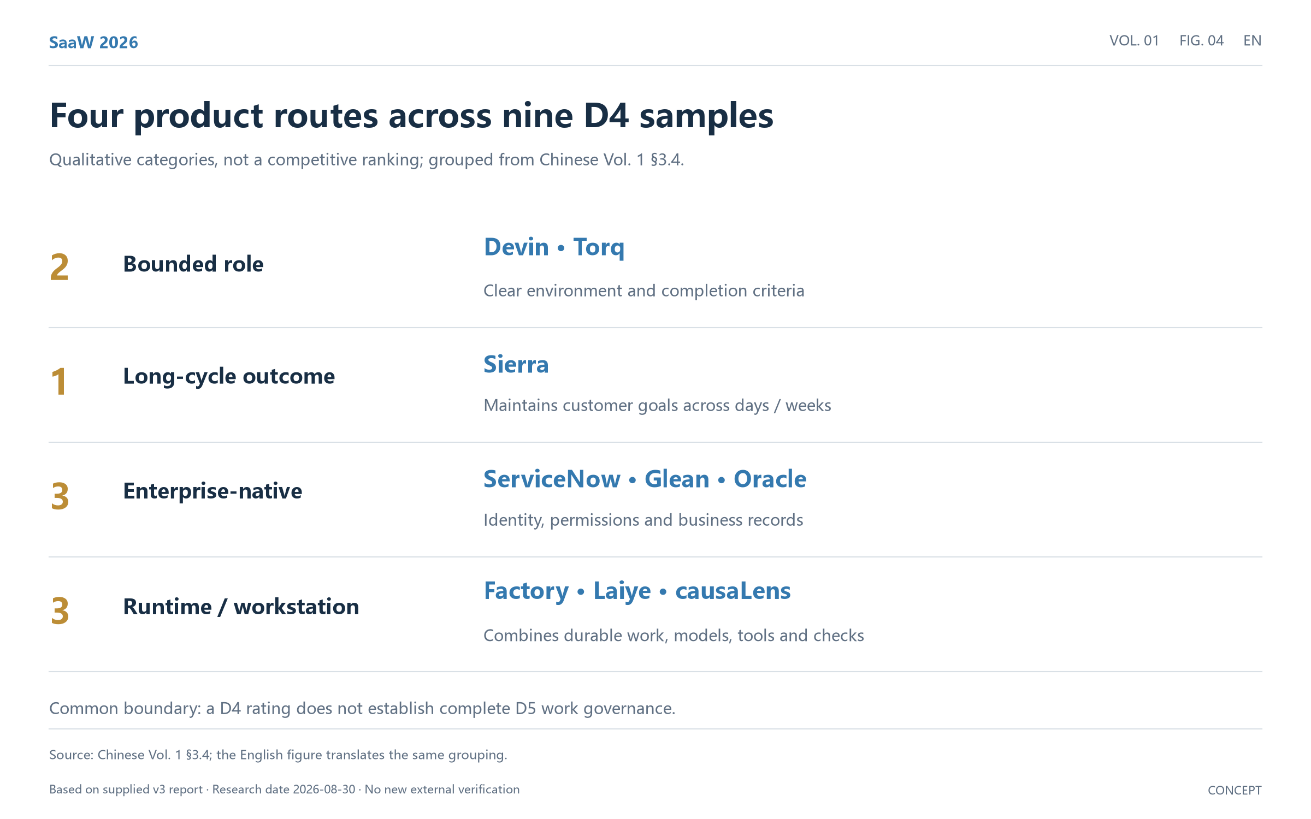Image resolution: width=1311 pixels, height=819 pixels.
Task: Click 'Maintains customer goals across days / weeks'
Action: (657, 406)
